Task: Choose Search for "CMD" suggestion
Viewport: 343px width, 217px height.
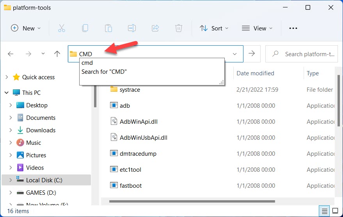Action: tap(152, 72)
